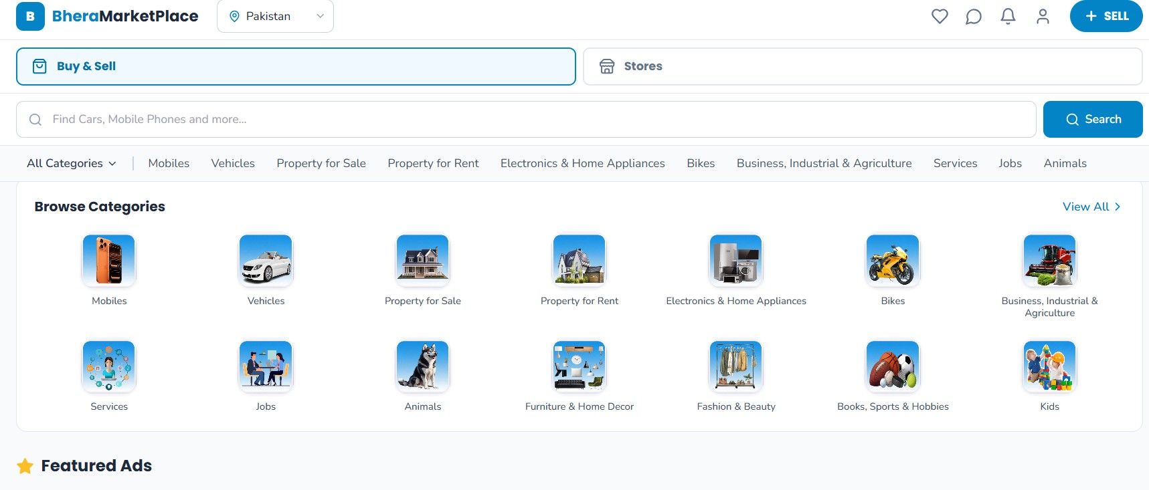Expand the Pakistan location dropdown
1149x490 pixels.
(275, 16)
